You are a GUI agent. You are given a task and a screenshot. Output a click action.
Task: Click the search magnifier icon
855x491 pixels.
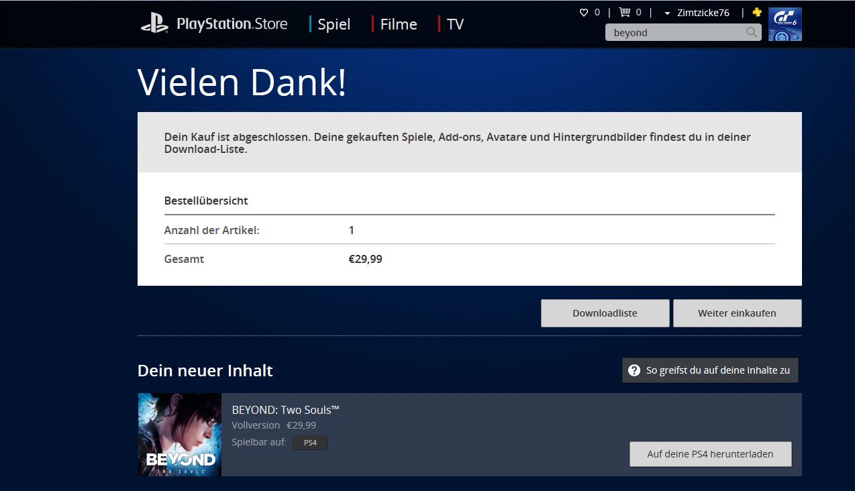pos(752,32)
